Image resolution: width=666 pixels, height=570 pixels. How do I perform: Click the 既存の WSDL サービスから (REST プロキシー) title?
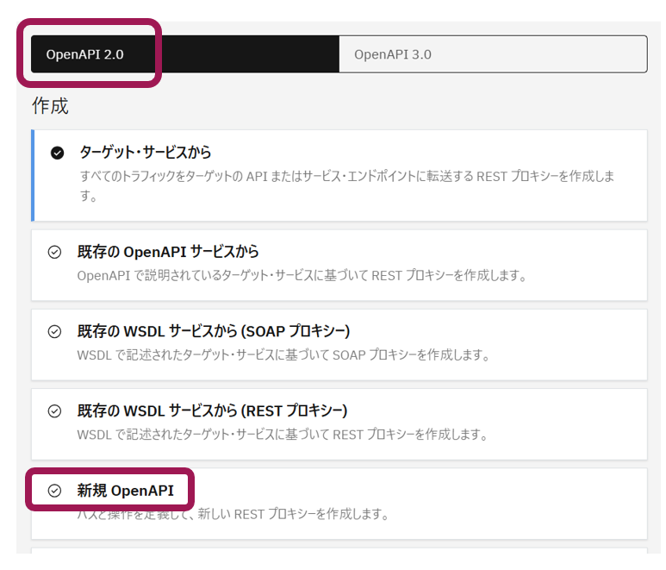pyautogui.click(x=212, y=410)
